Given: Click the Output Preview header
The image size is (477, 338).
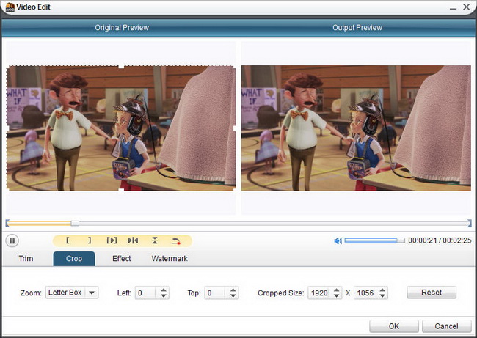Looking at the screenshot, I should tap(357, 28).
